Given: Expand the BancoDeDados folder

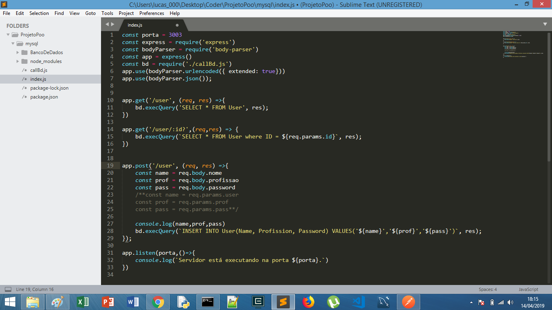Looking at the screenshot, I should (x=18, y=52).
